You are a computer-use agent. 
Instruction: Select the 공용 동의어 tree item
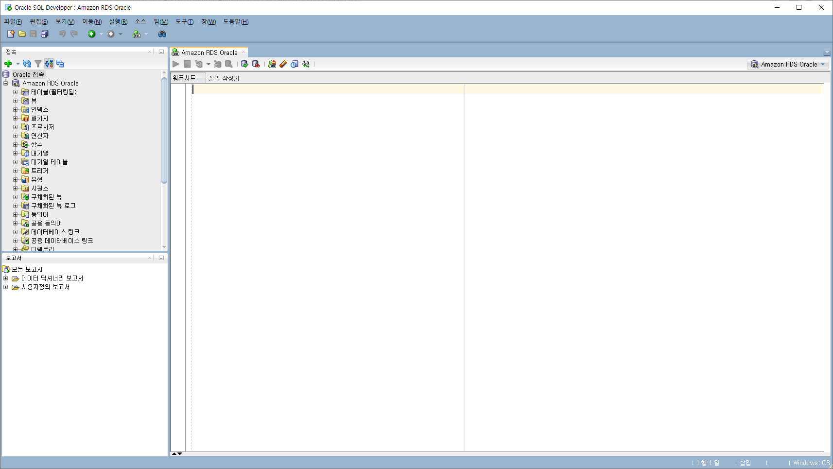(x=47, y=224)
